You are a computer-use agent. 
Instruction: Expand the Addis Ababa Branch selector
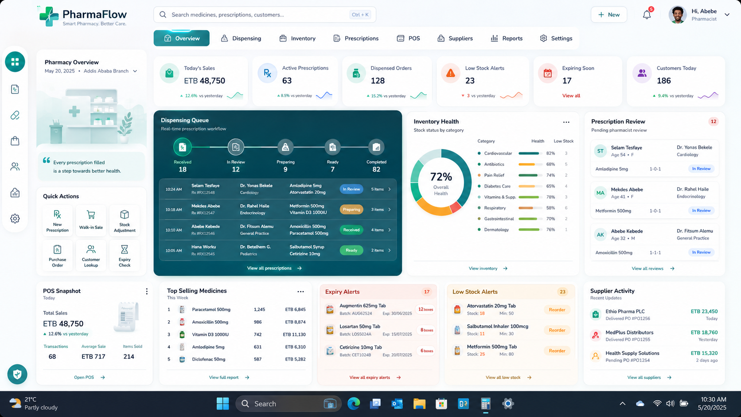pyautogui.click(x=110, y=71)
